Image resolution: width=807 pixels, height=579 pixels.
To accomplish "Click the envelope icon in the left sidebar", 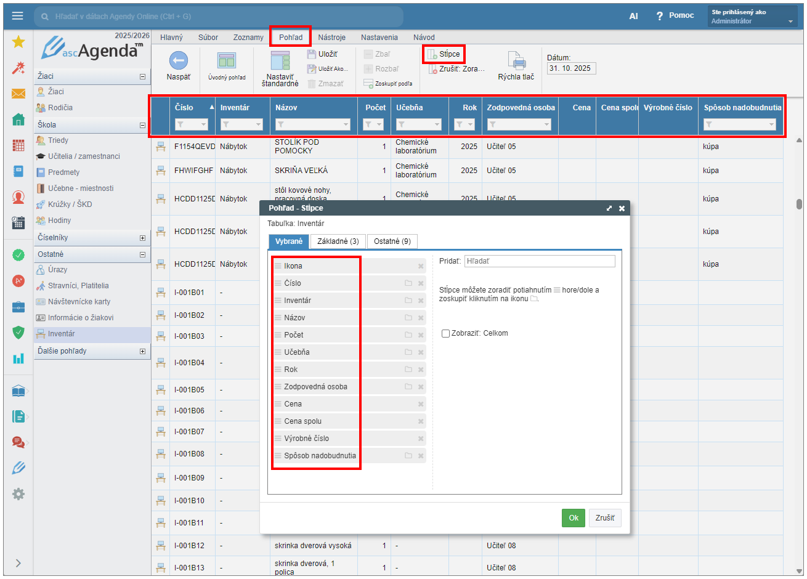I will click(x=18, y=94).
